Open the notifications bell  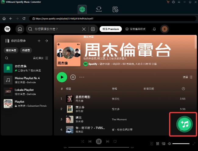[154, 29]
